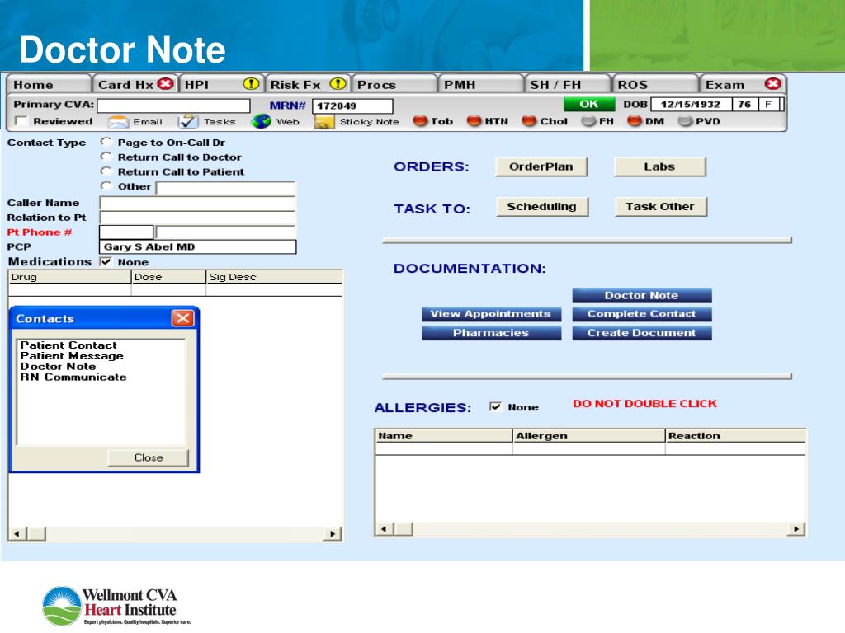Open the Tasks checkmark icon
The width and height of the screenshot is (845, 633).
tap(188, 122)
